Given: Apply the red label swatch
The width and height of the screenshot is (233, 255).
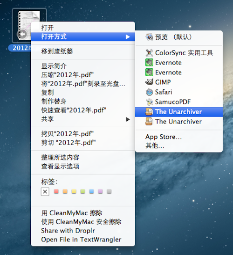Looking at the screenshot, I should (56, 191).
